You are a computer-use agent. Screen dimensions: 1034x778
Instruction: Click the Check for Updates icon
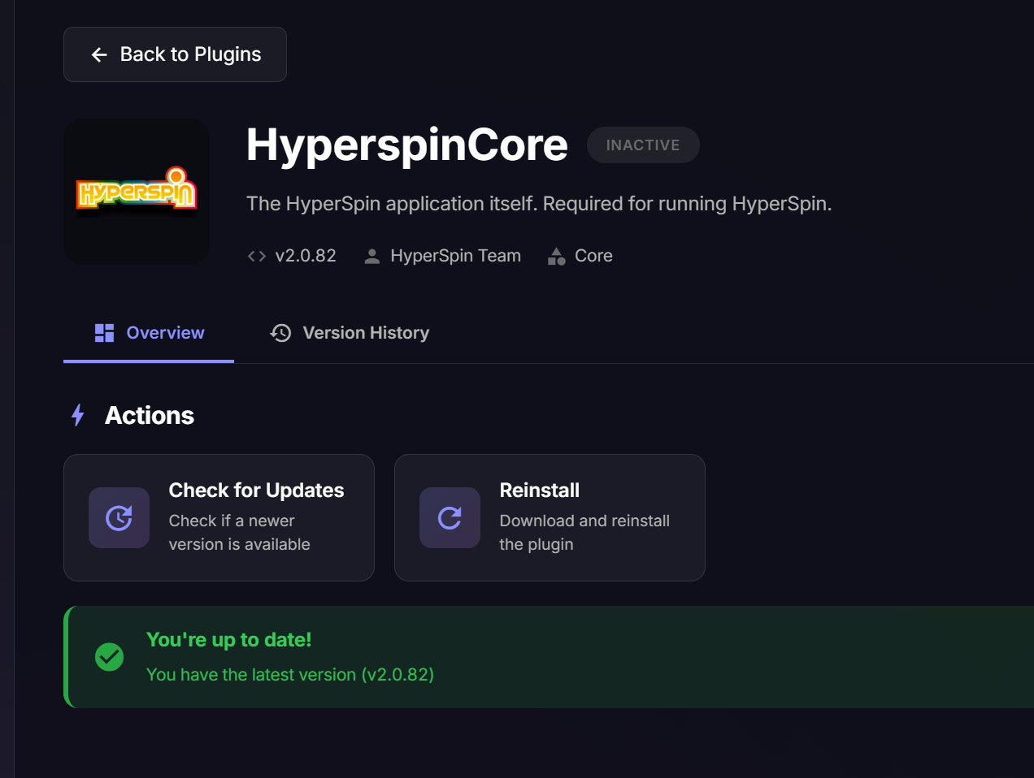click(x=119, y=518)
